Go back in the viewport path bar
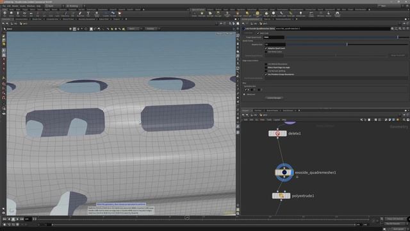This screenshot has height=231, width=410. click(3, 24)
